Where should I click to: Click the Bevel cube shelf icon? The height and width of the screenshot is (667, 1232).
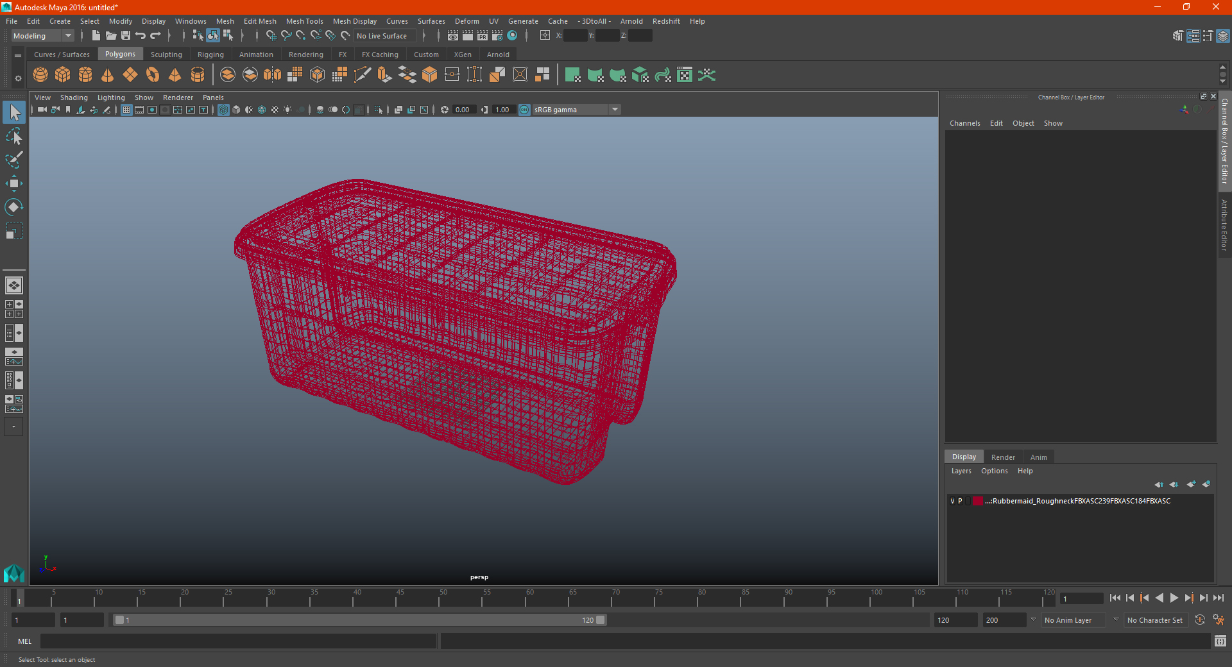[430, 75]
